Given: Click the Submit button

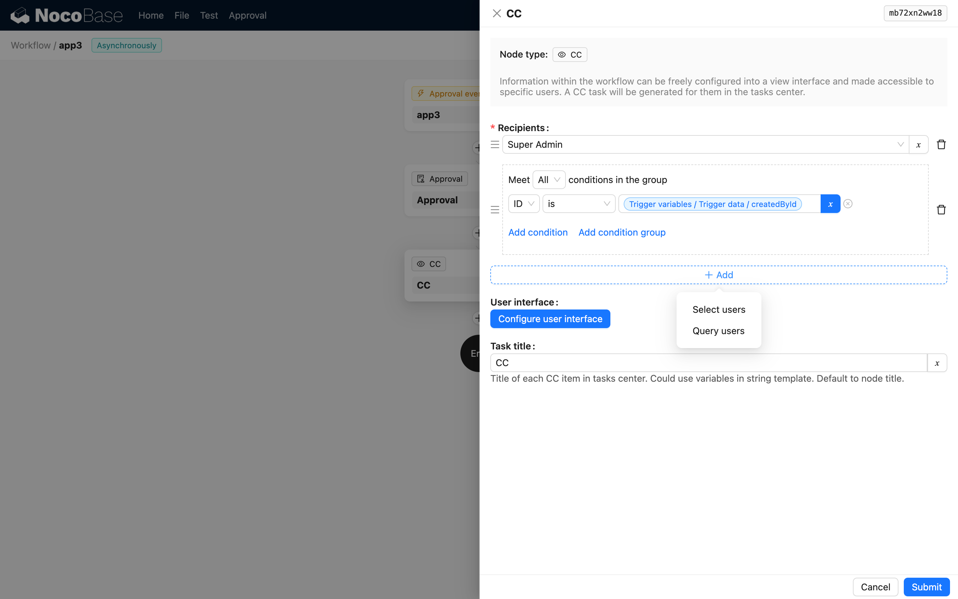Looking at the screenshot, I should (926, 587).
